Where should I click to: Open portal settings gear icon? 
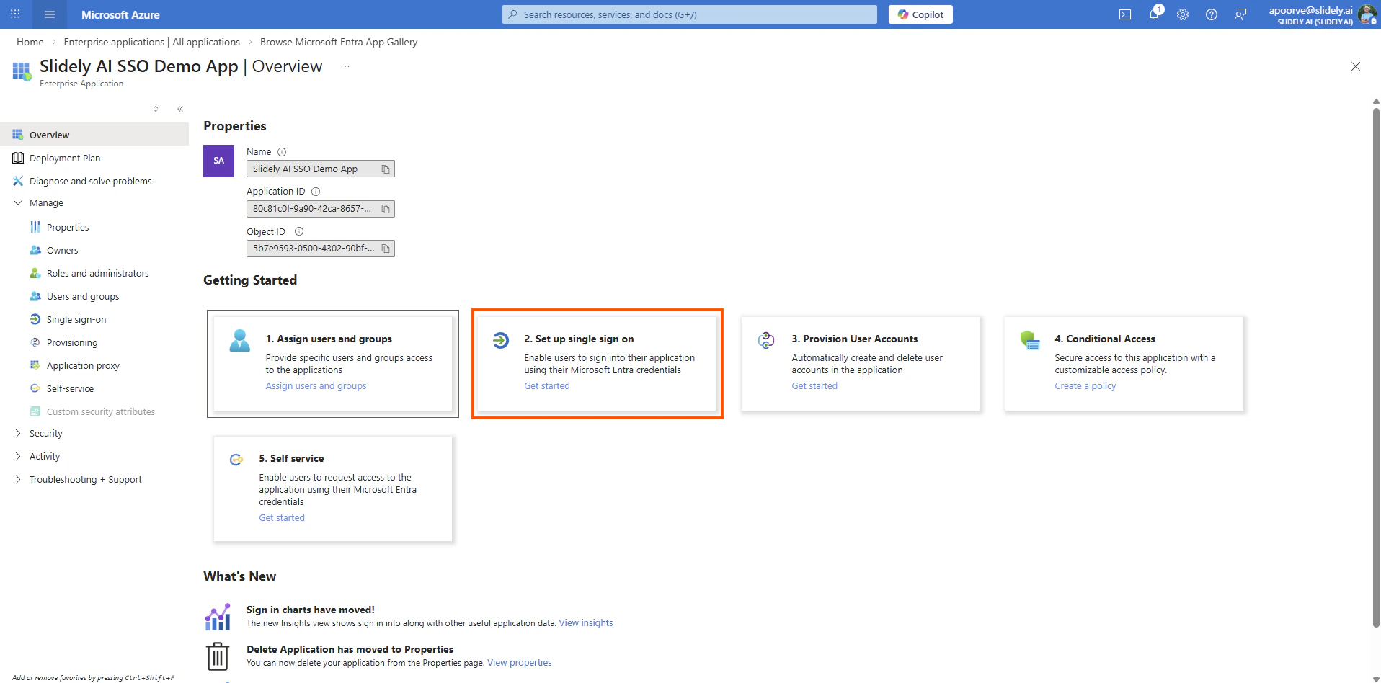click(1183, 14)
